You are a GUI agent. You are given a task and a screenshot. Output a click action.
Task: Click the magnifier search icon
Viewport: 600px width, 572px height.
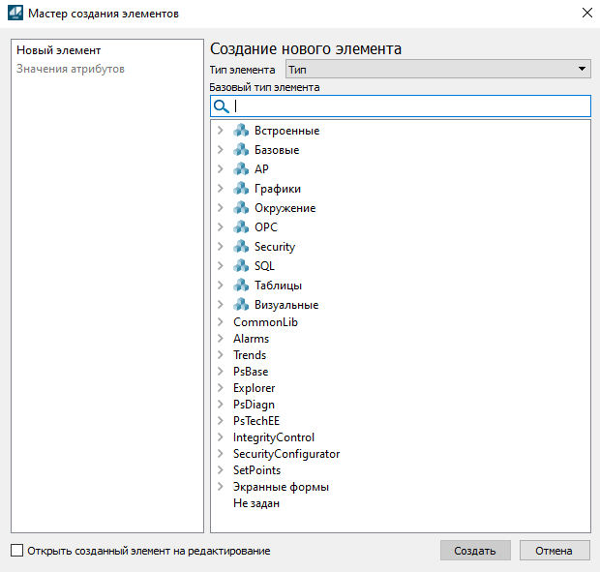point(221,106)
